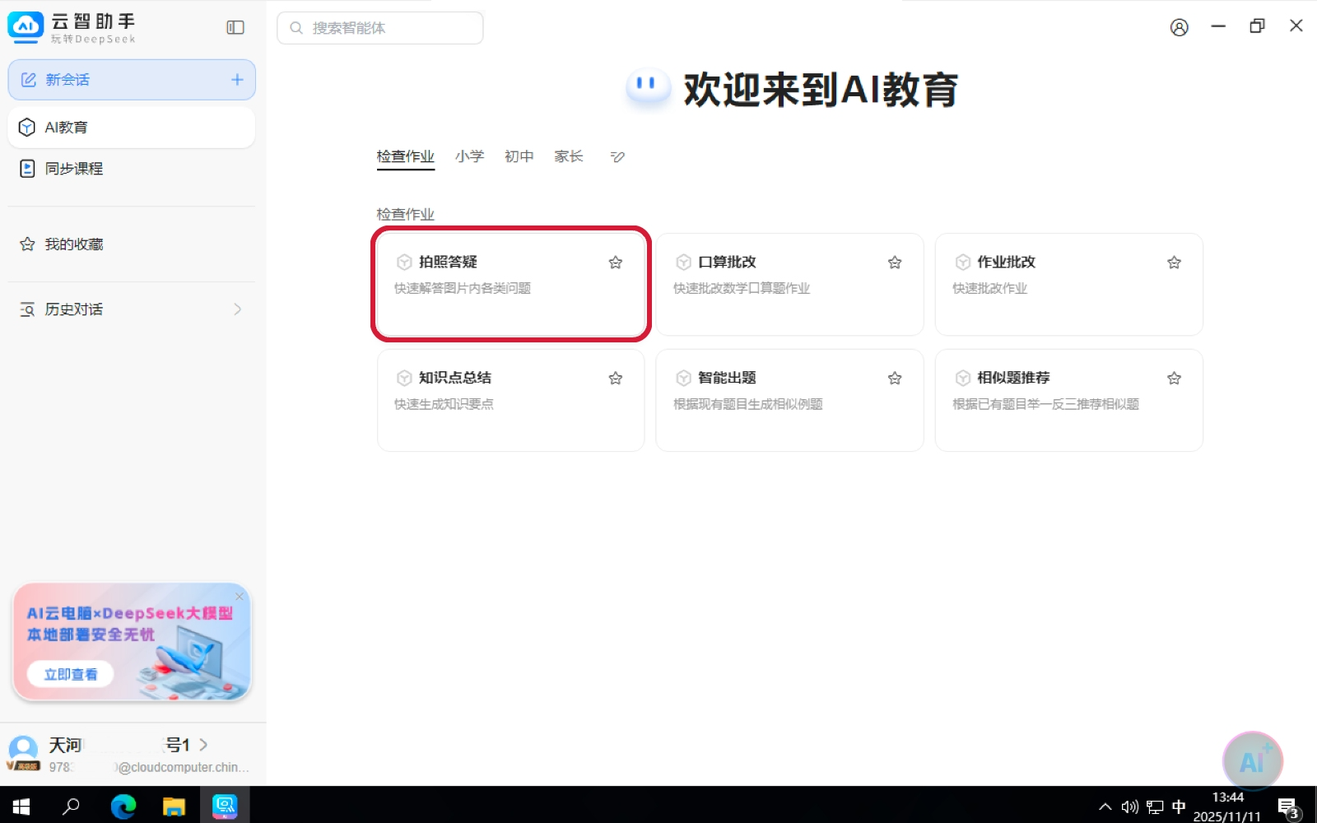Expand the 历史对话 history chevron

point(237,309)
